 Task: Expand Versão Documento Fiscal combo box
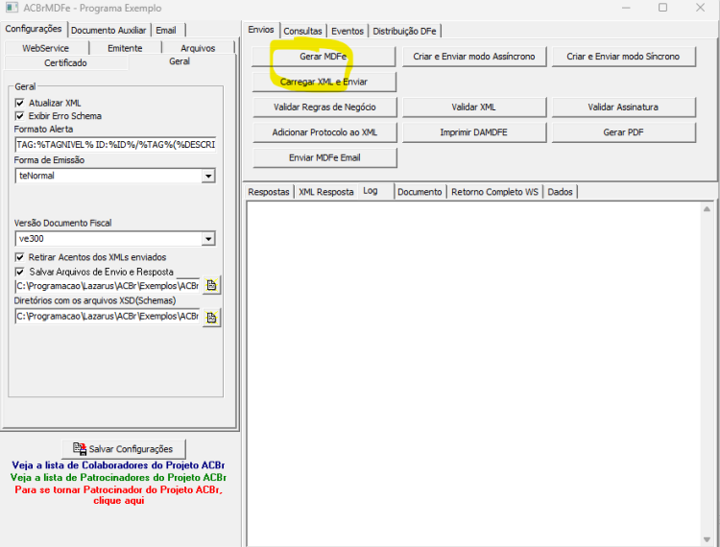click(208, 239)
